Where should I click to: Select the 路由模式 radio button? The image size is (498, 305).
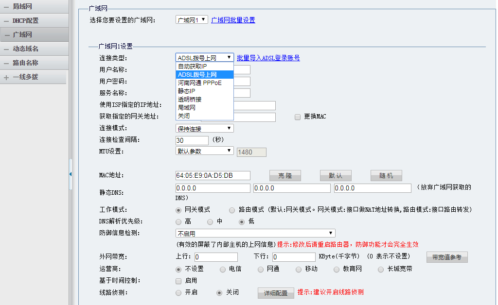[x=232, y=210]
